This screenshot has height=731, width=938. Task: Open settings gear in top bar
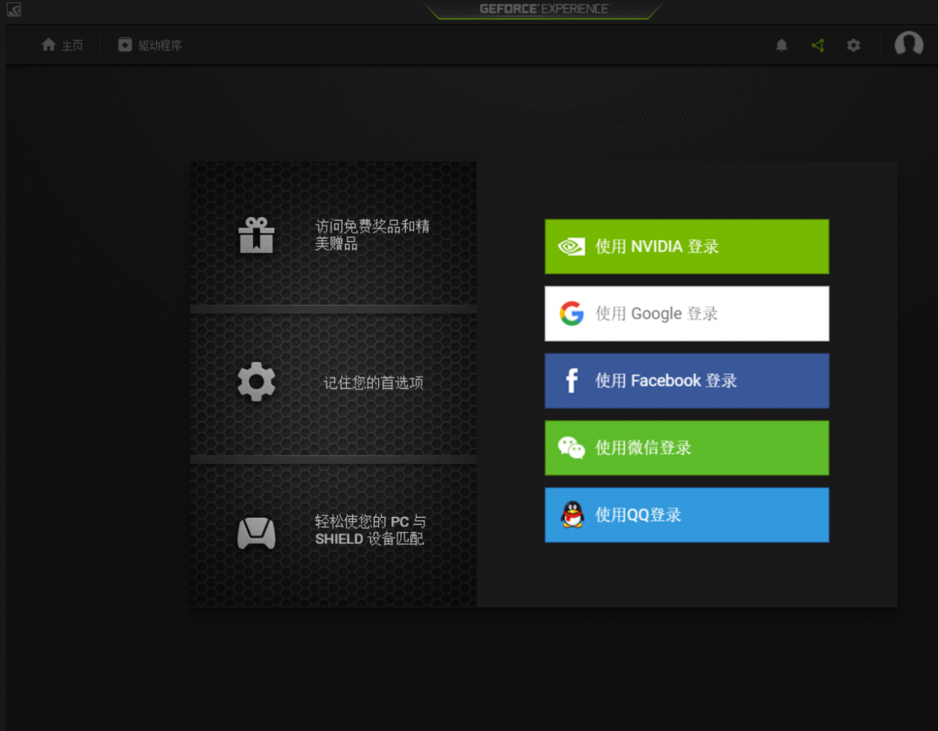pos(854,45)
